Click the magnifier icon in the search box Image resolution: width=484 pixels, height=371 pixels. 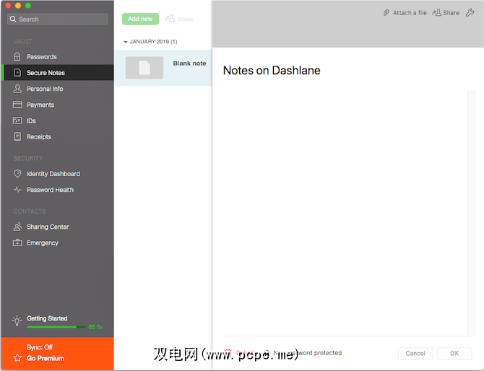(13, 19)
